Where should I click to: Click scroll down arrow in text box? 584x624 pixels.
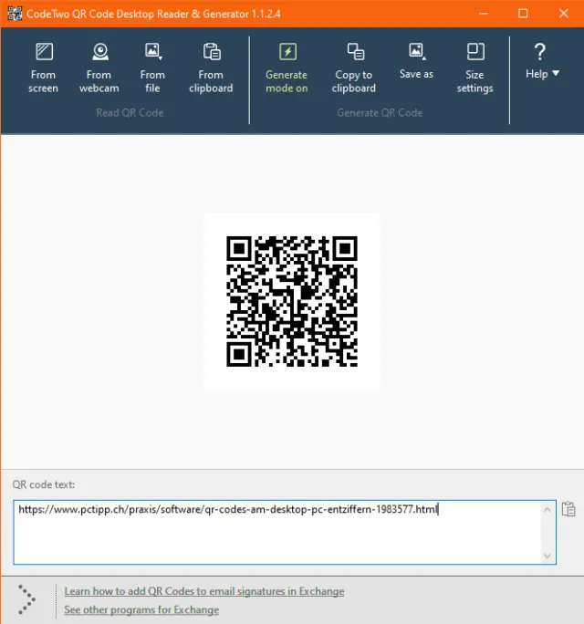point(547,556)
